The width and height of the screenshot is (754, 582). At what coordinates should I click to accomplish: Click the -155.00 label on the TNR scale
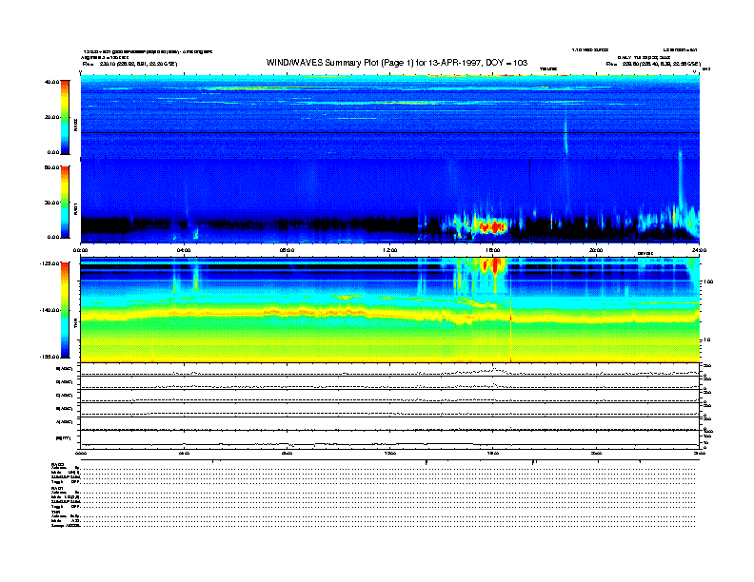coord(50,357)
